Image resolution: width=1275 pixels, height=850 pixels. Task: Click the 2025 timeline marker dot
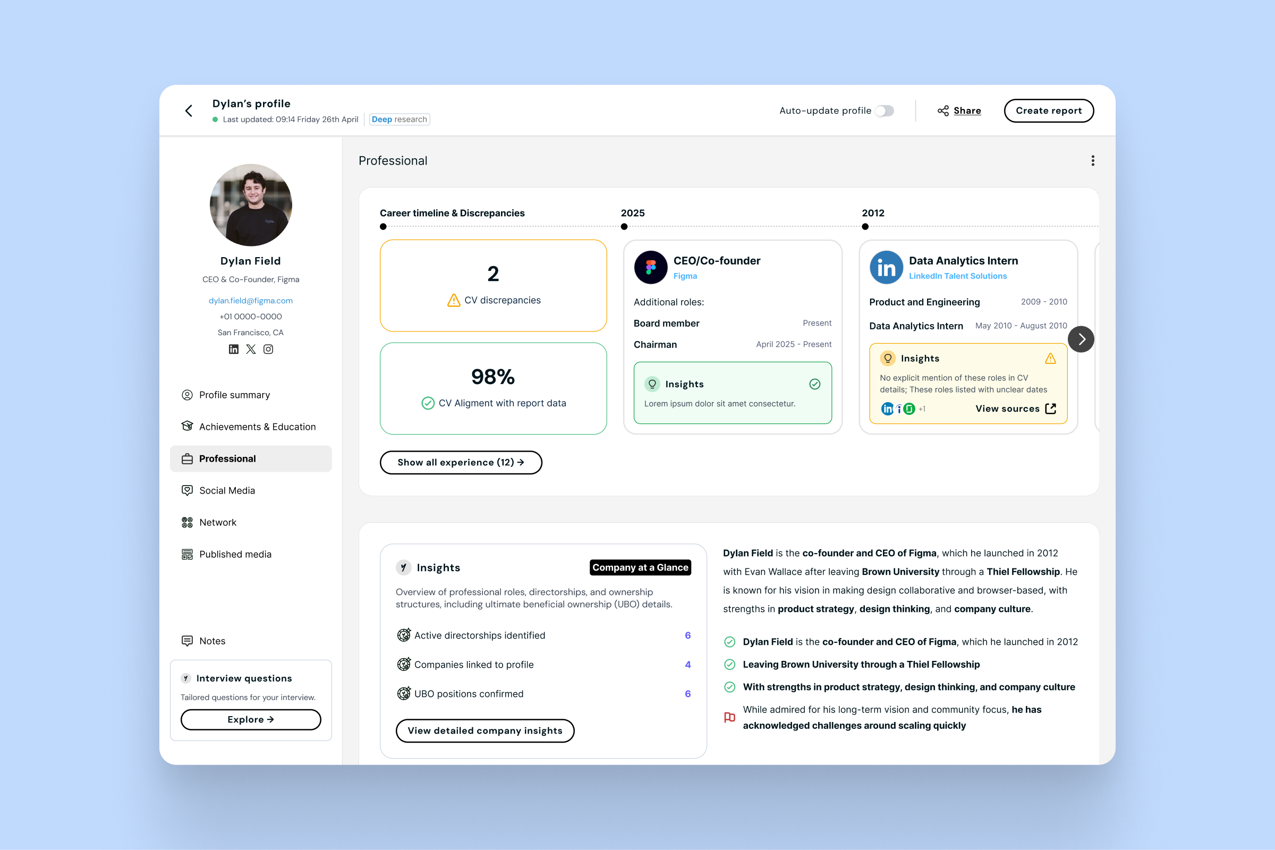point(624,227)
